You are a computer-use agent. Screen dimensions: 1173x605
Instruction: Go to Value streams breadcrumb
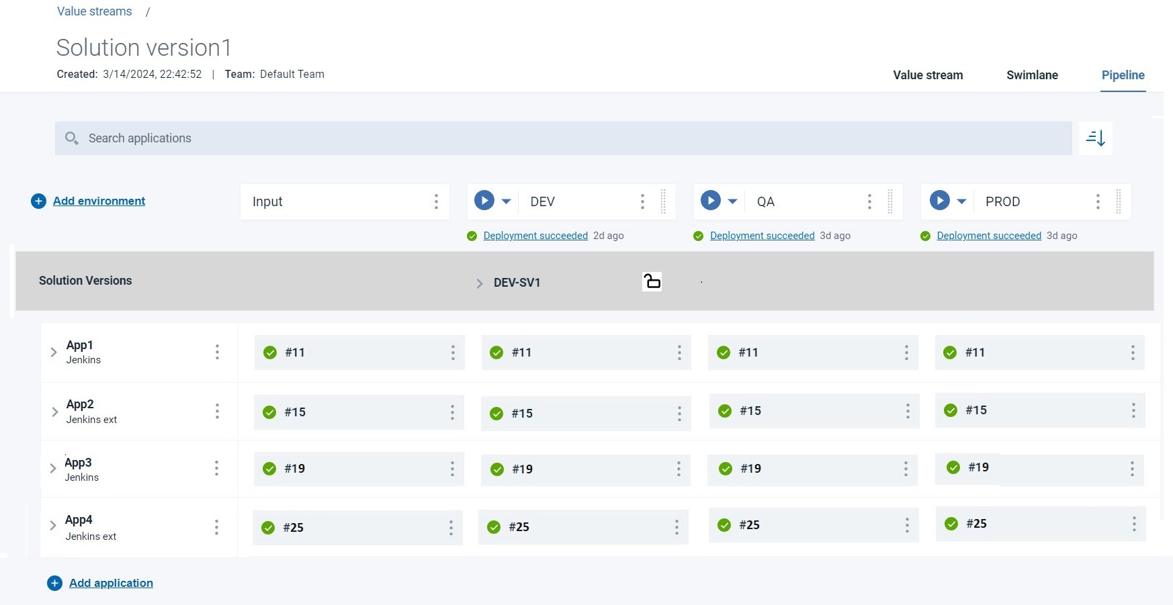click(x=95, y=11)
